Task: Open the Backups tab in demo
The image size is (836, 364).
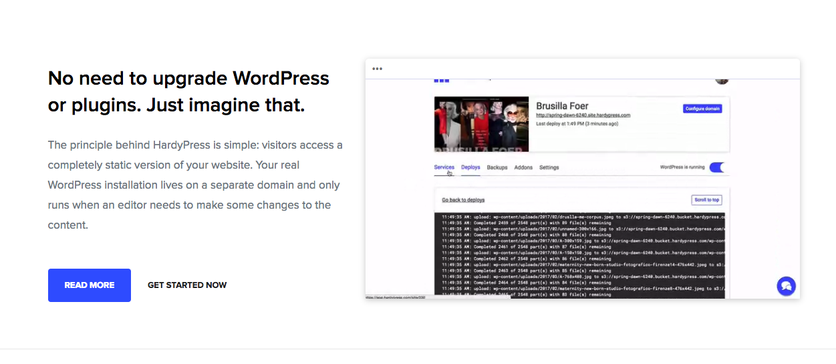Action: tap(497, 167)
